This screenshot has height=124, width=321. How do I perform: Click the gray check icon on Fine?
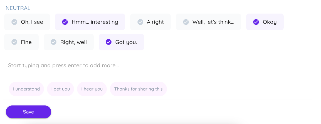14,42
